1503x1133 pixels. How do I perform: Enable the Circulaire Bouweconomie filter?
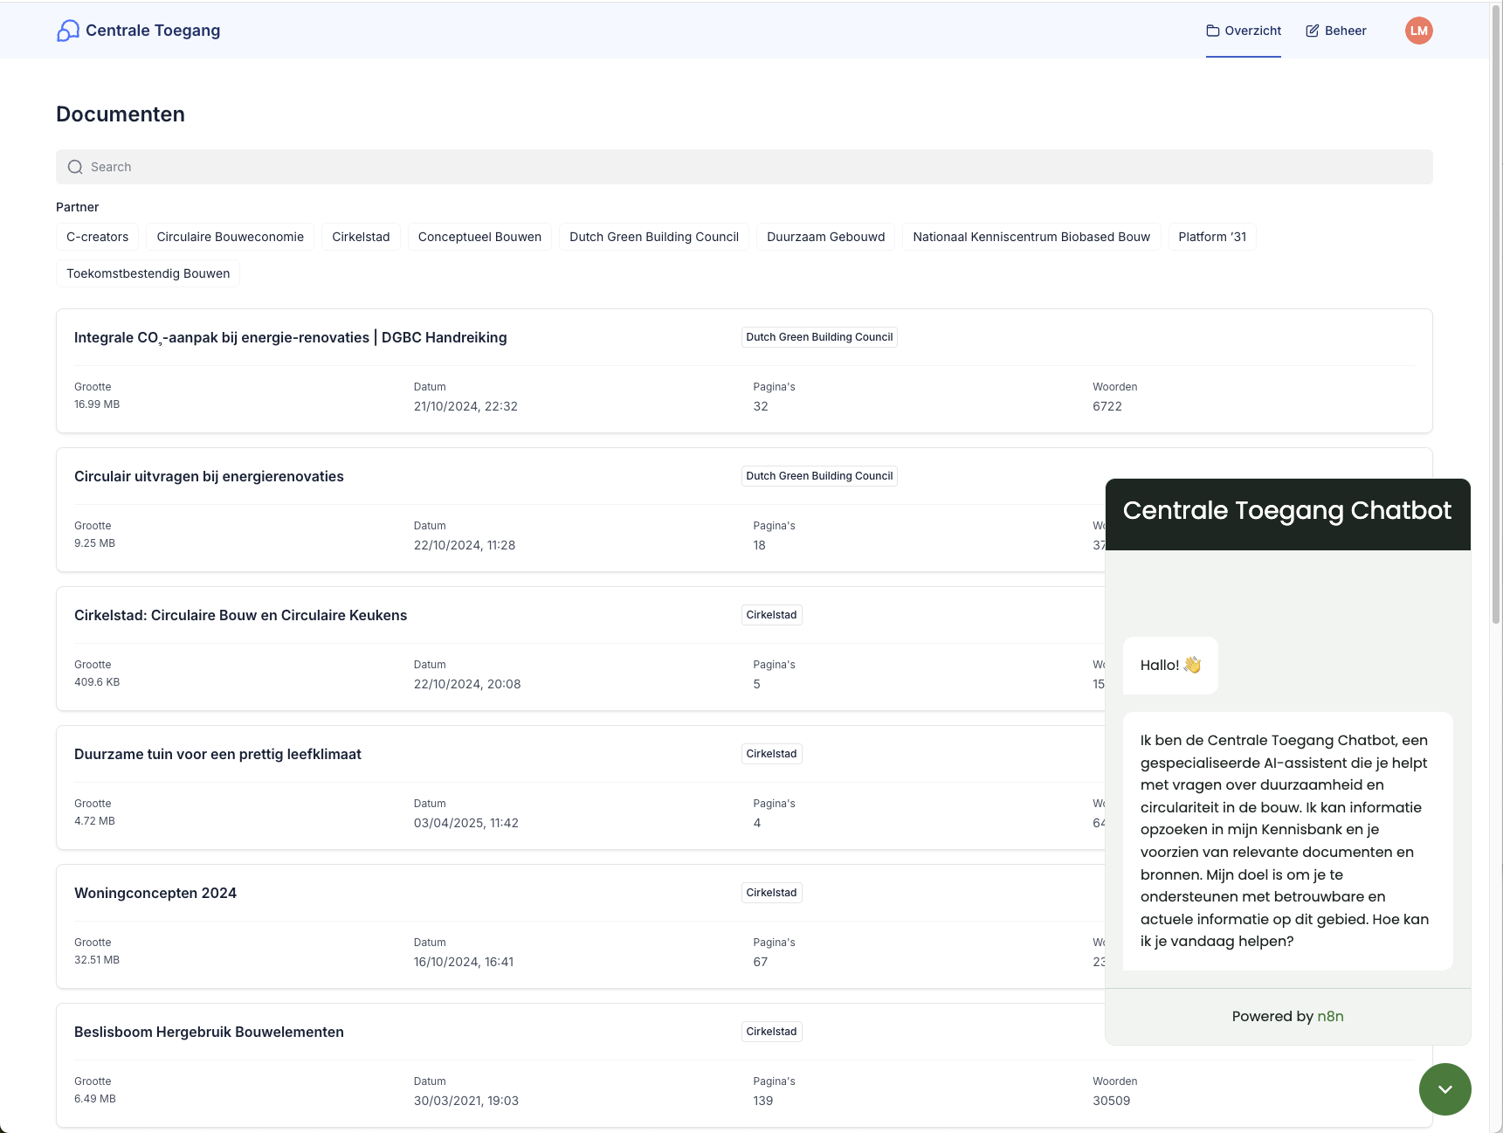tap(229, 236)
